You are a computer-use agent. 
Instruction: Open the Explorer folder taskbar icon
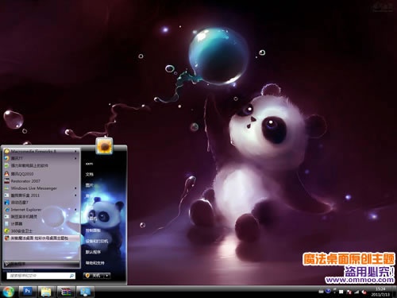point(46,292)
